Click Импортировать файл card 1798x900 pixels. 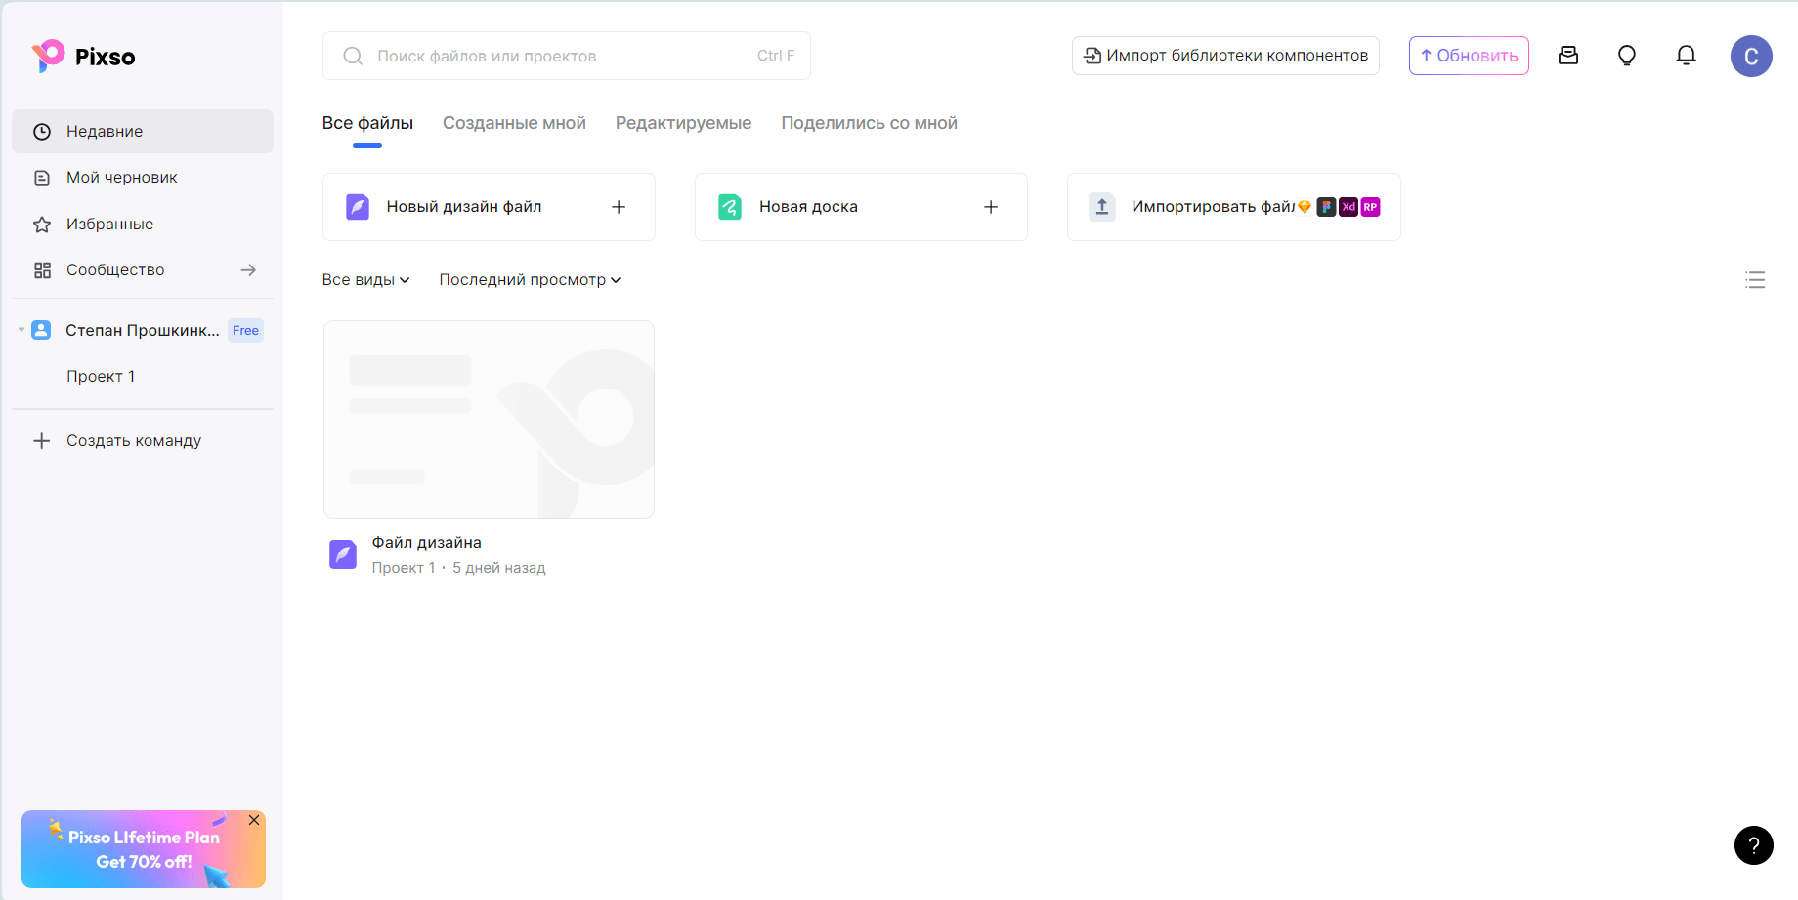(x=1234, y=207)
